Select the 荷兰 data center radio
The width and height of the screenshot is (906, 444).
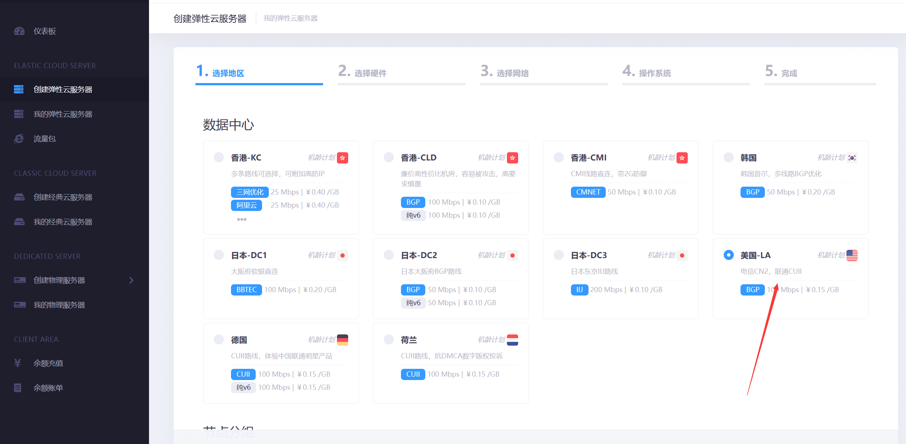(x=389, y=339)
